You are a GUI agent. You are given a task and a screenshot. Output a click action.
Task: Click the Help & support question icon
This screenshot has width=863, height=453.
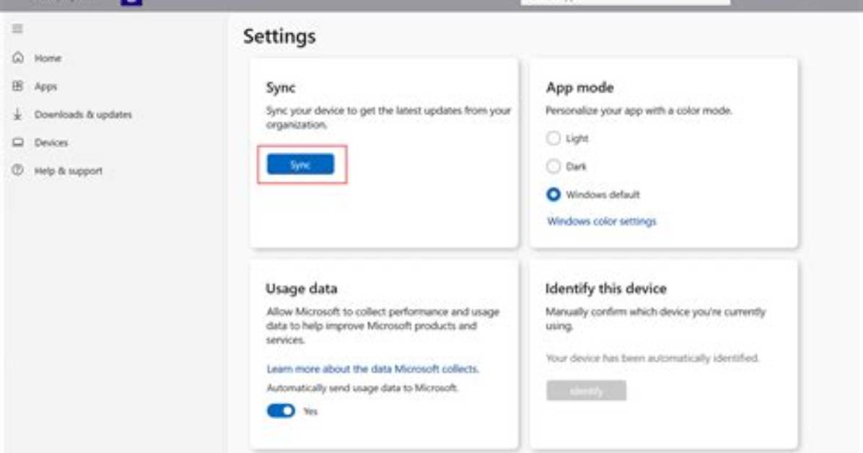point(18,170)
